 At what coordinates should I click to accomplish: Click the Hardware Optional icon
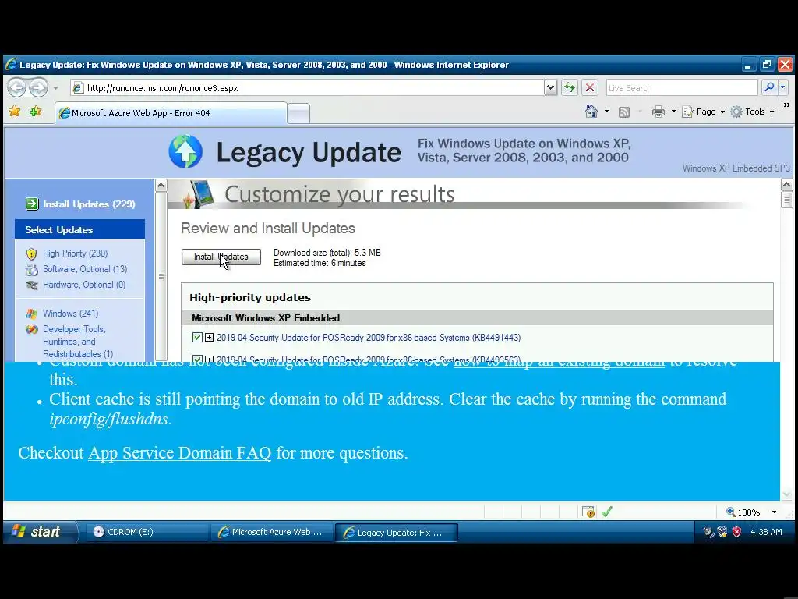point(31,285)
